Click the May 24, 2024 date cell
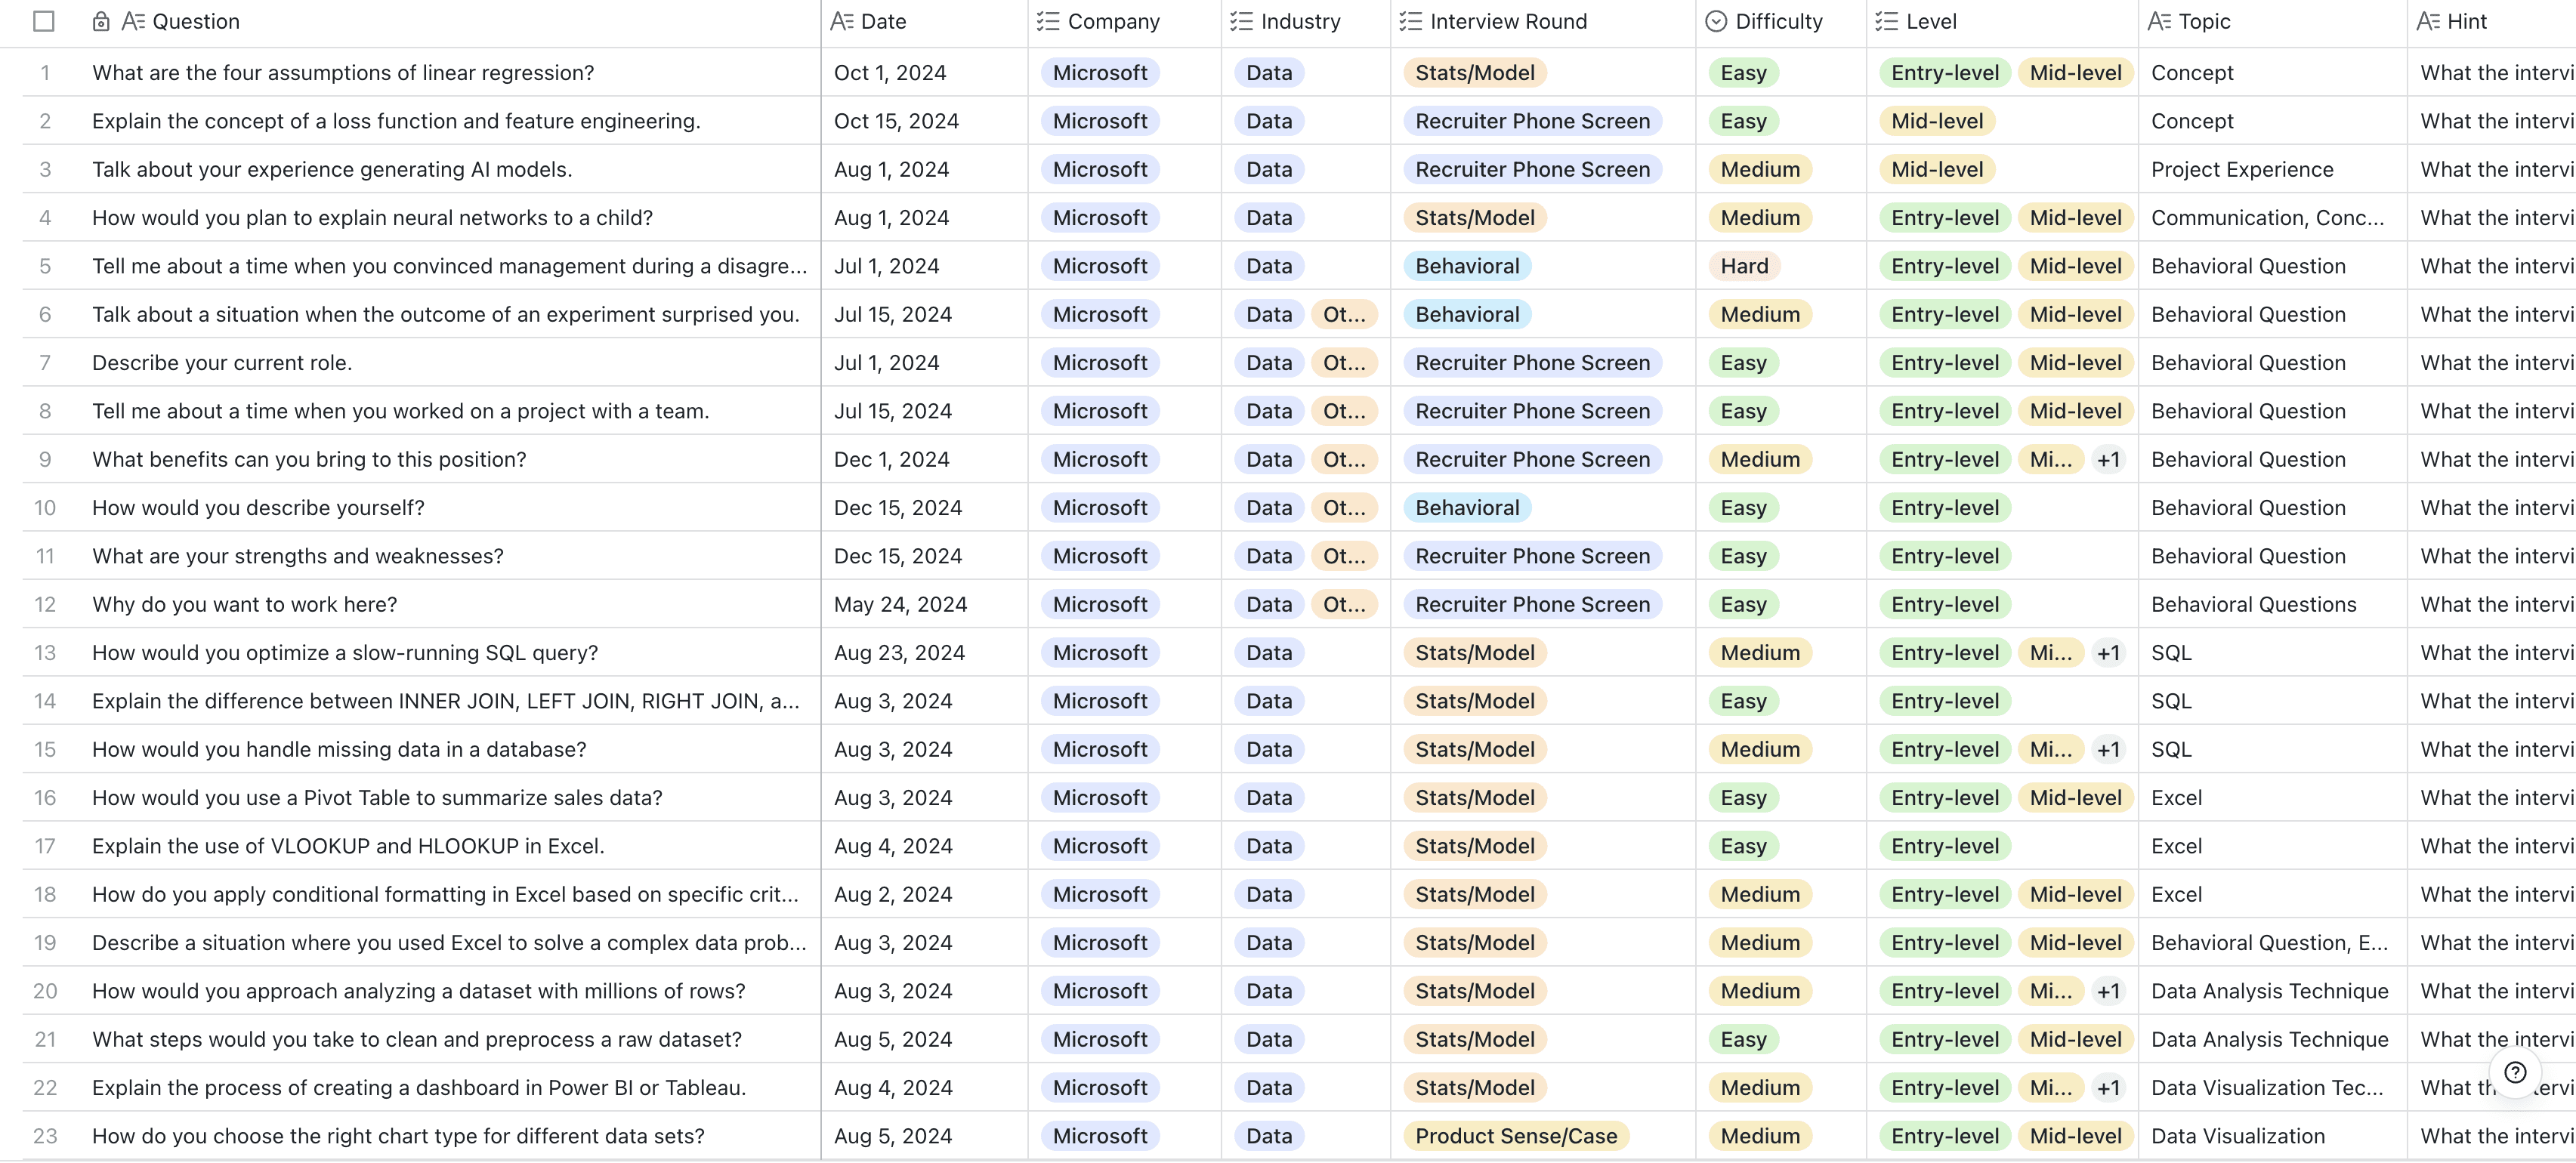Image resolution: width=2576 pixels, height=1163 pixels. point(900,605)
